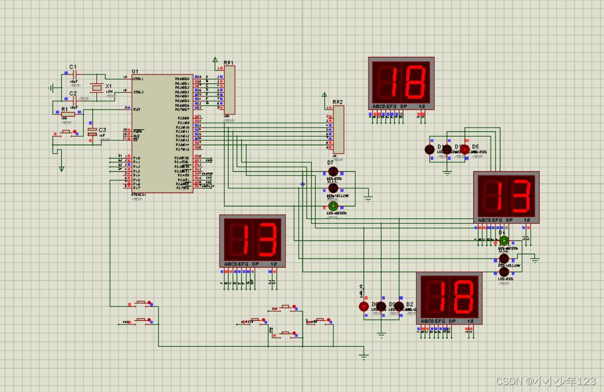This screenshot has width=604, height=392.
Task: Click the ground symbol at bottom of push-button bus
Action: [x=364, y=356]
